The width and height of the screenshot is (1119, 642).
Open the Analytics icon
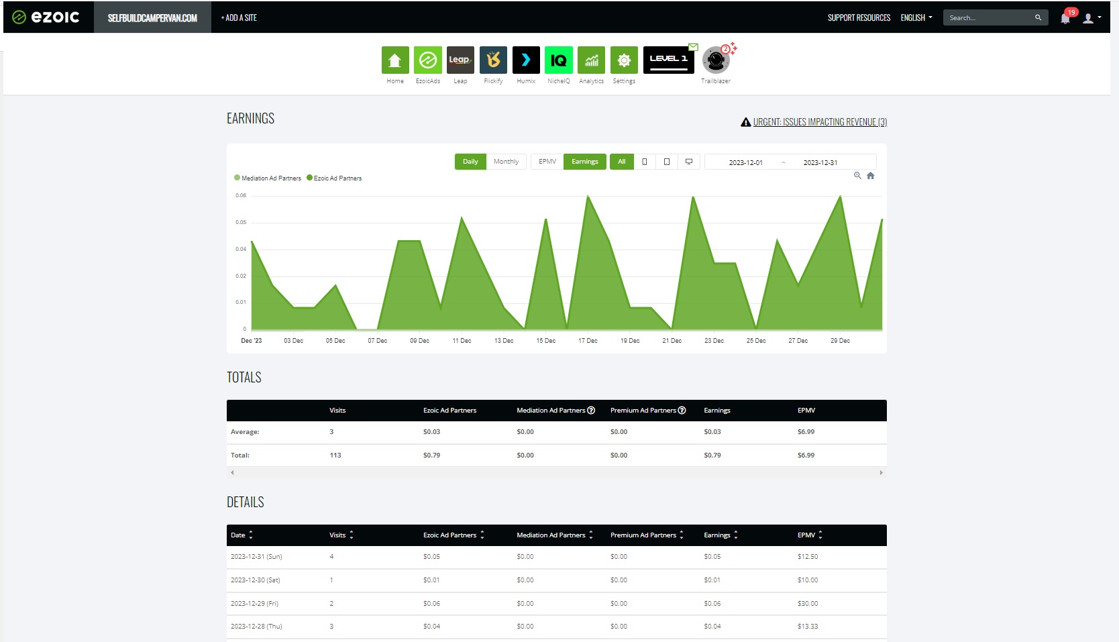(591, 60)
